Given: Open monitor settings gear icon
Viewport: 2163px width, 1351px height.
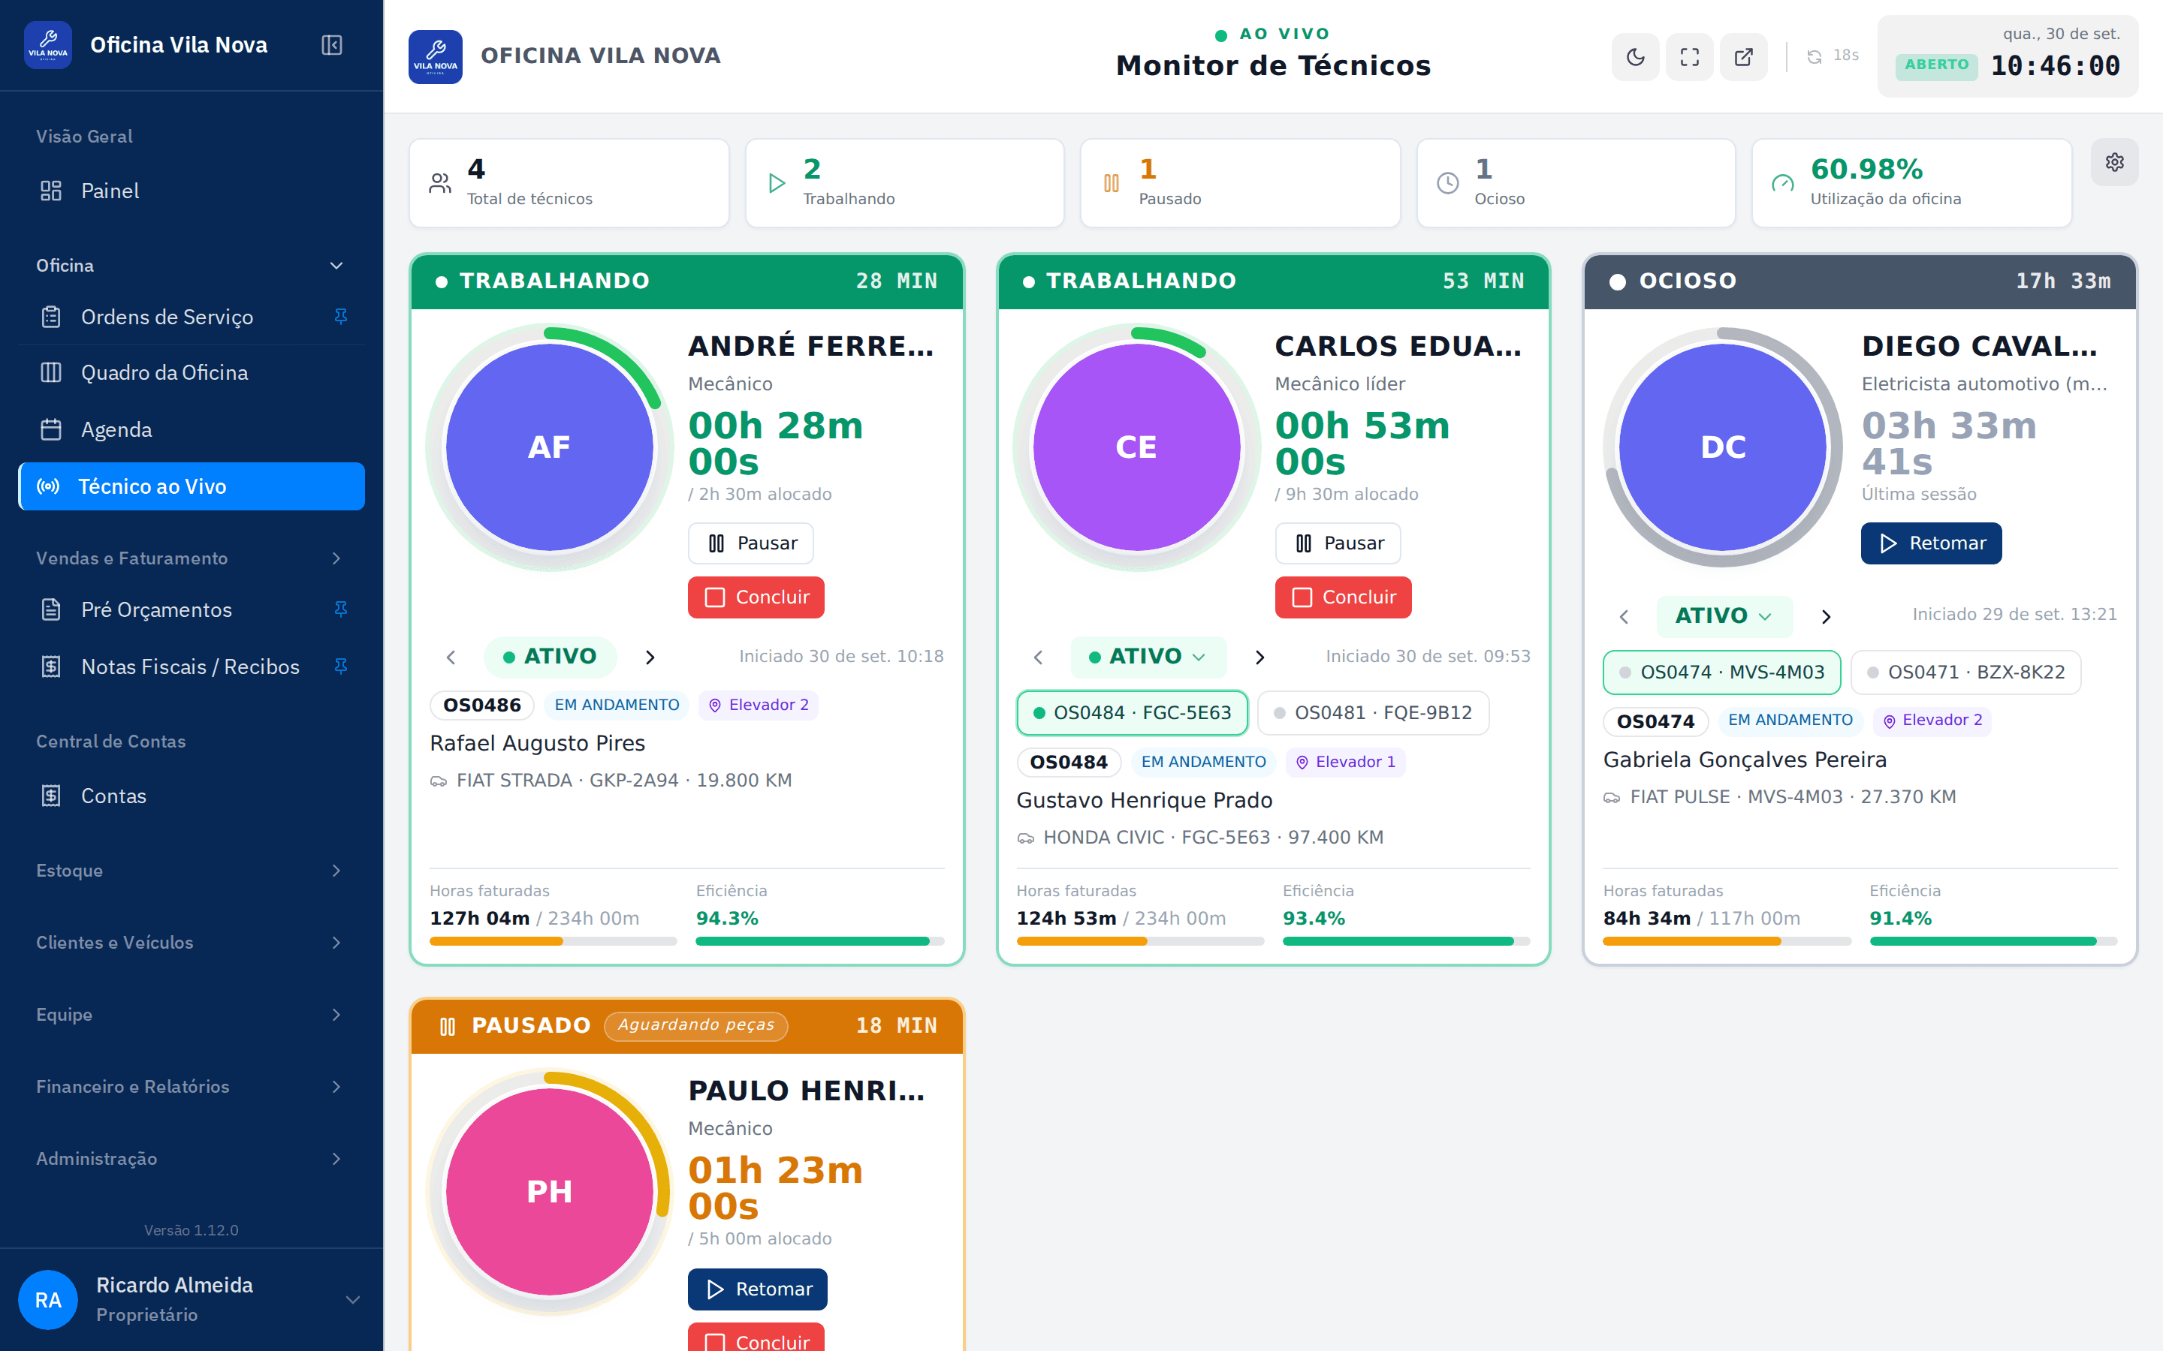Looking at the screenshot, I should click(2114, 161).
